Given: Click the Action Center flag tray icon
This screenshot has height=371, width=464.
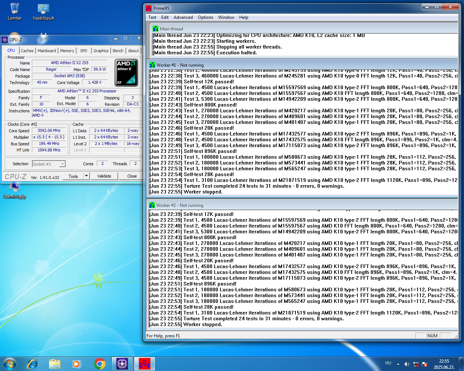Looking at the screenshot, I should [x=424, y=364].
